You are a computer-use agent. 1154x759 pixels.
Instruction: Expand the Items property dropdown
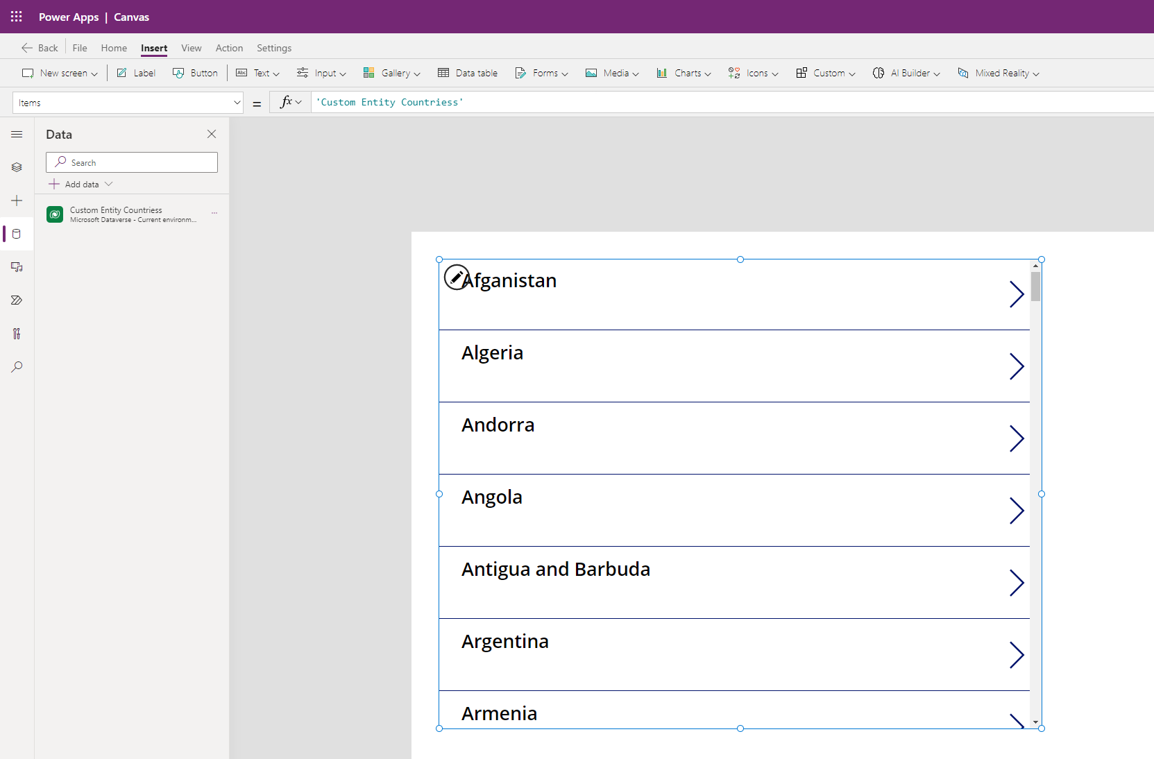(x=237, y=103)
